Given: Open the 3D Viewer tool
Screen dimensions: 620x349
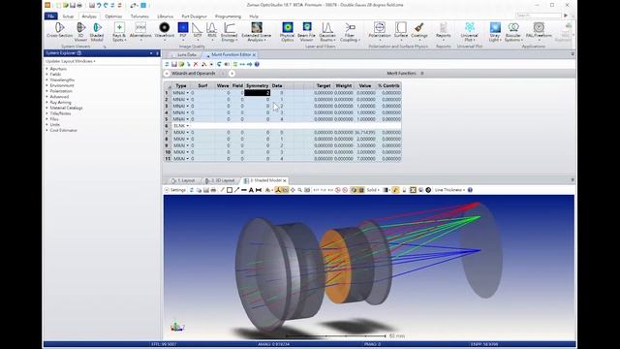Looking at the screenshot, I should pos(80,32).
